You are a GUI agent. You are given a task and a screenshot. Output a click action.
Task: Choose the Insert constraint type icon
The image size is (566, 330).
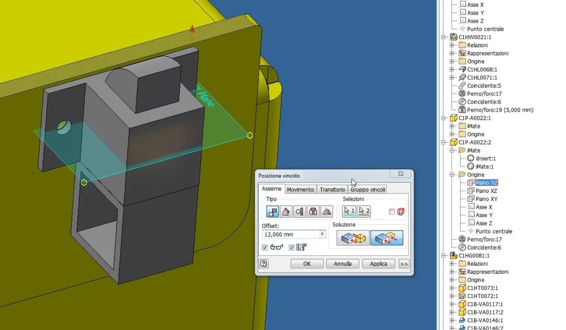tap(313, 211)
